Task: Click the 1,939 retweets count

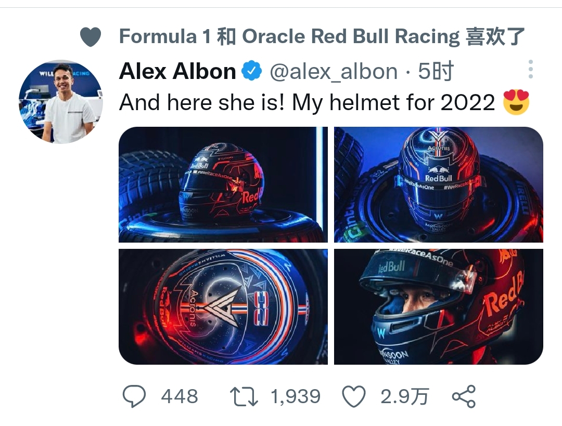Action: click(x=295, y=397)
